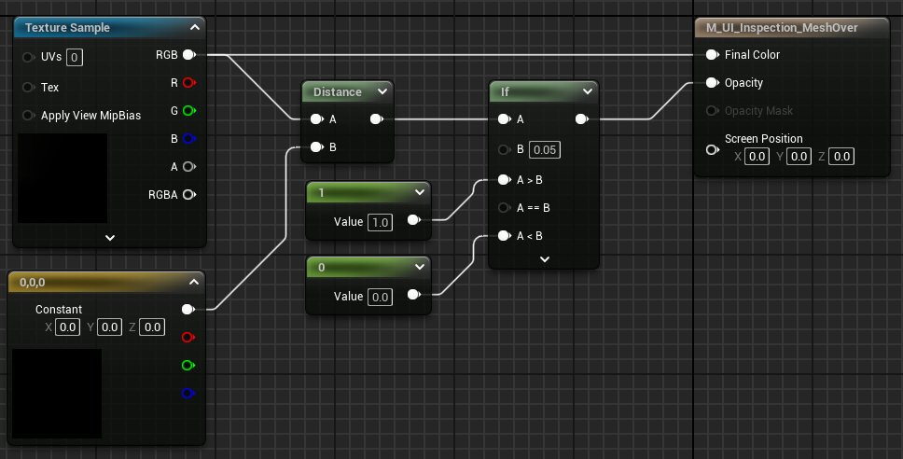Image resolution: width=903 pixels, height=459 pixels.
Task: Click blue channel pin of 0,0,0 Constant
Action: coord(188,394)
